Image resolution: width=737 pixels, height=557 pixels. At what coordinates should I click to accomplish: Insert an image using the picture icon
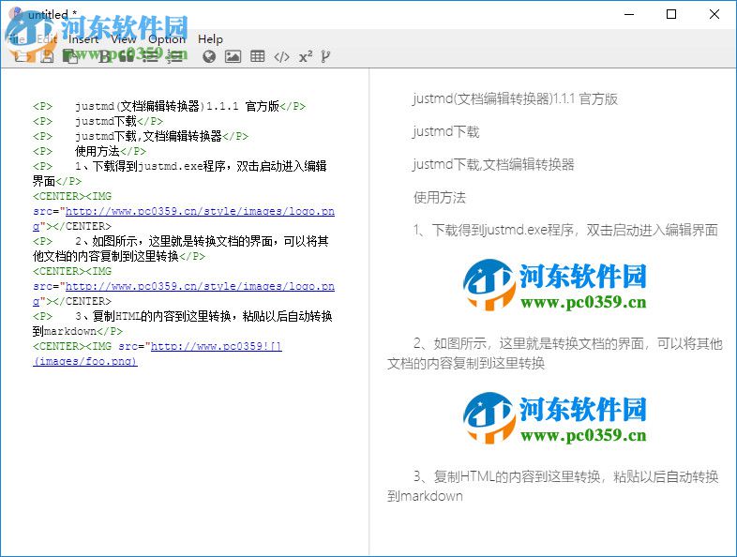tap(233, 57)
